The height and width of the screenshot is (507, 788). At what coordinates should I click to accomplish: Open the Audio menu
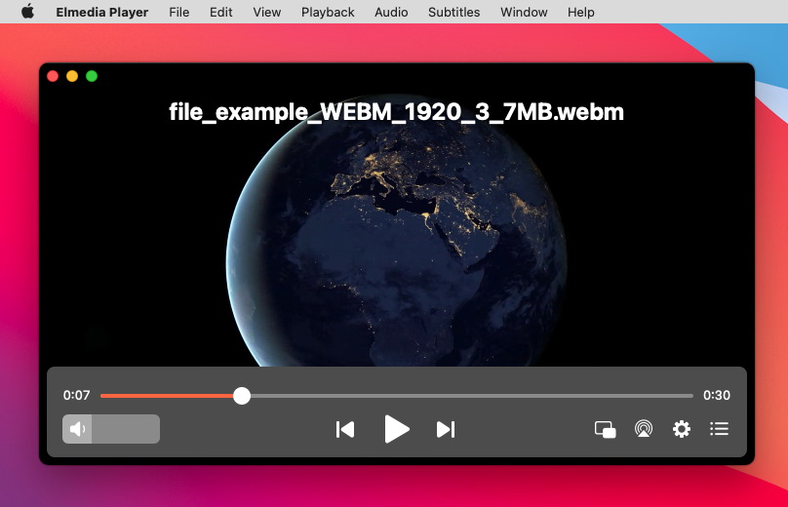pyautogui.click(x=391, y=12)
